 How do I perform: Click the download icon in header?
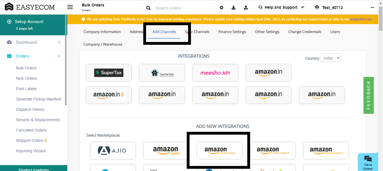234,8
